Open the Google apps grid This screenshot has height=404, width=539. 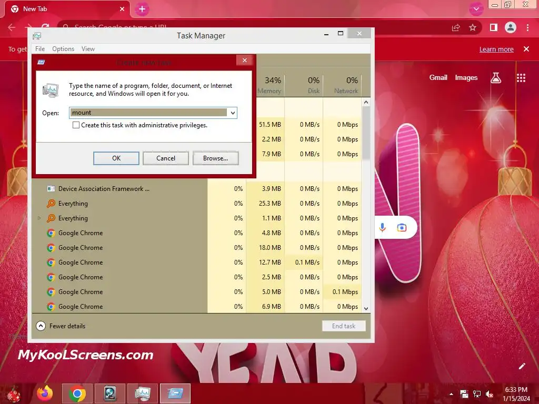(x=521, y=78)
